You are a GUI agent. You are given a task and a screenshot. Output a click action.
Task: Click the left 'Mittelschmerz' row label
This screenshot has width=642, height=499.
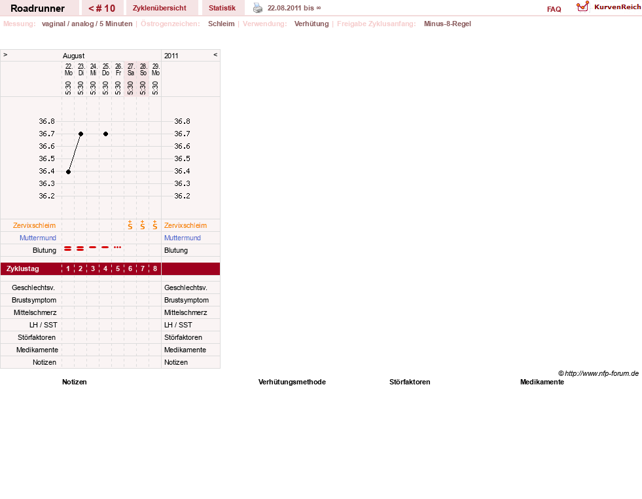(35, 312)
